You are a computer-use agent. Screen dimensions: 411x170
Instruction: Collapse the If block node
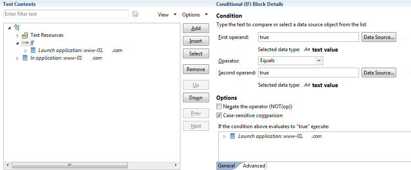[18, 43]
